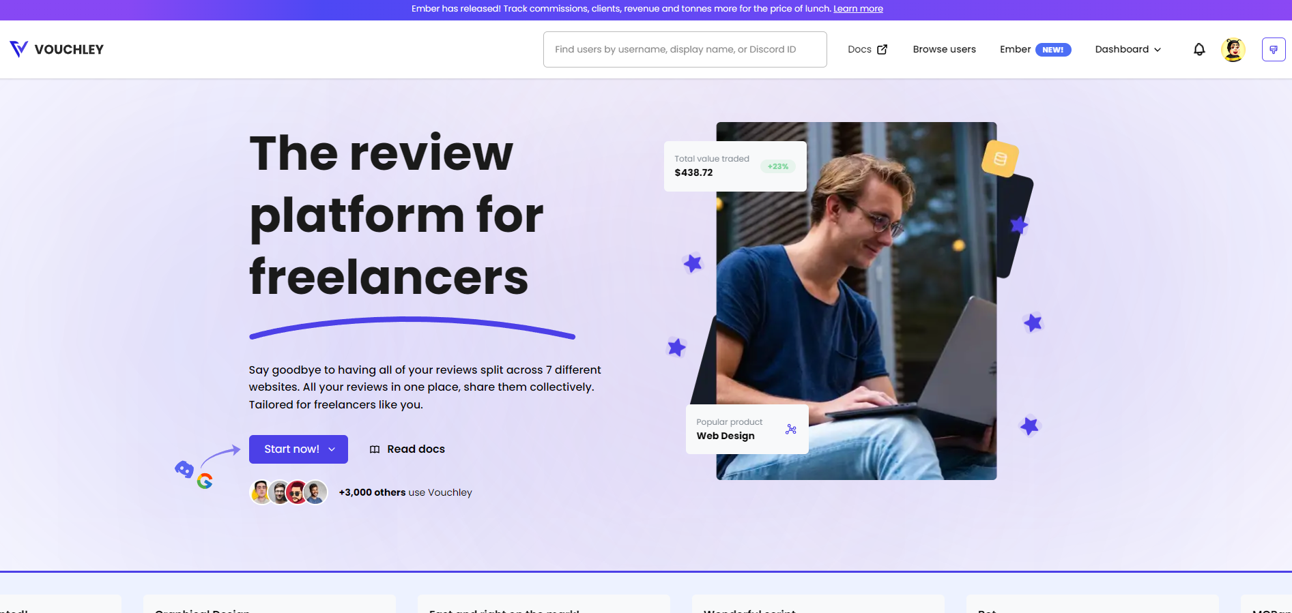Open the notifications bell
This screenshot has width=1292, height=613.
pos(1198,49)
